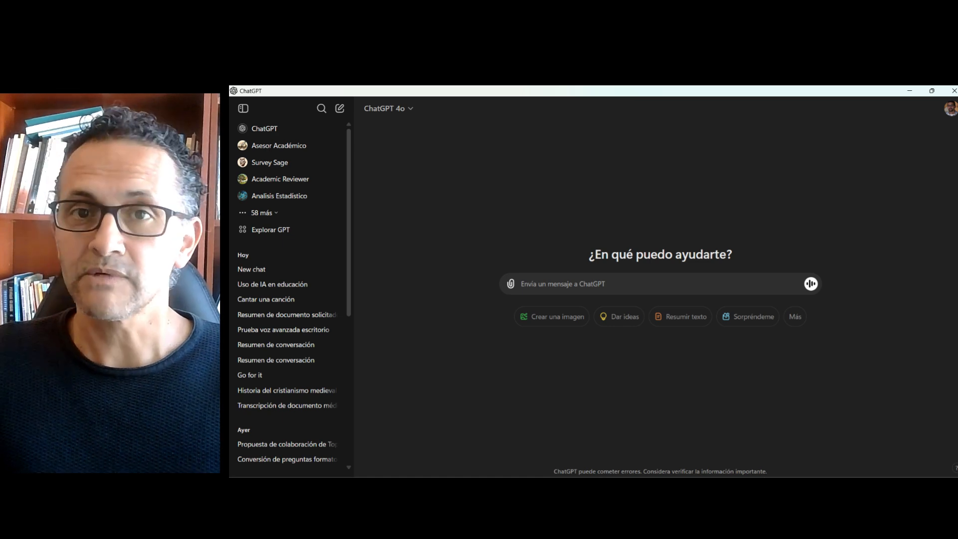The height and width of the screenshot is (539, 958).
Task: Click the attach file paperclip icon
Action: pyautogui.click(x=510, y=283)
